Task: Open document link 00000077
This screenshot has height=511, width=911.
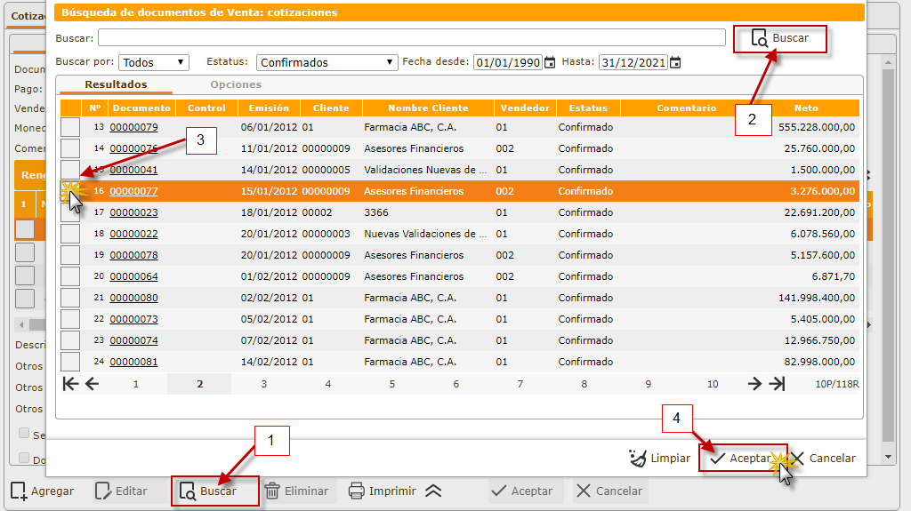Action: pyautogui.click(x=133, y=191)
